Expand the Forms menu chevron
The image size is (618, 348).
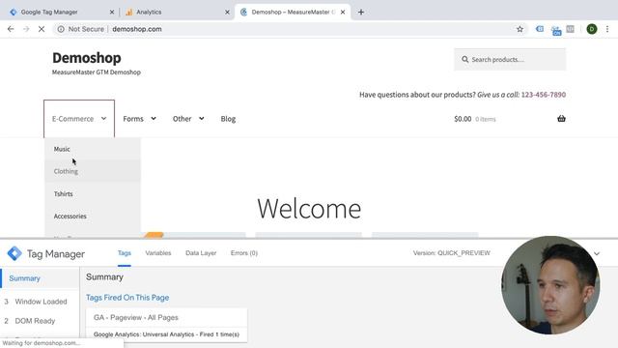click(x=154, y=118)
